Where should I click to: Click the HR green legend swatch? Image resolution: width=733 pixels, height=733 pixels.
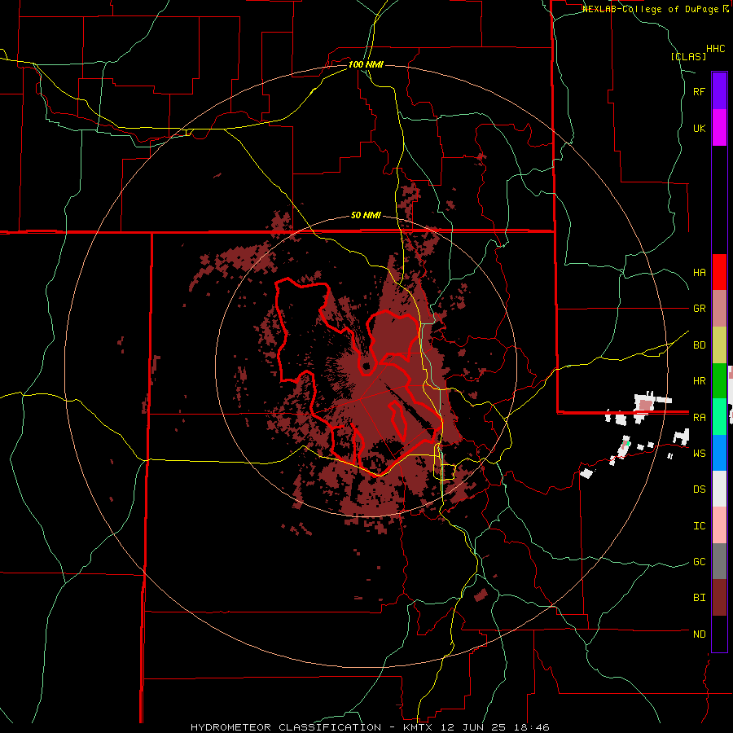[719, 381]
